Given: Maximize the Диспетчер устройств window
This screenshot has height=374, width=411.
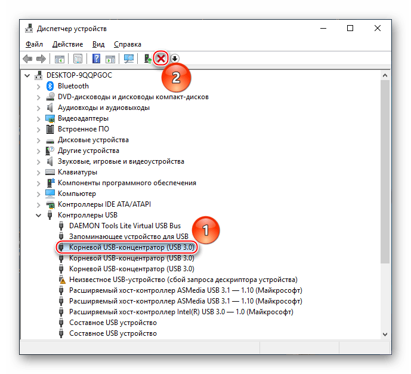Looking at the screenshot, I should click(x=350, y=28).
